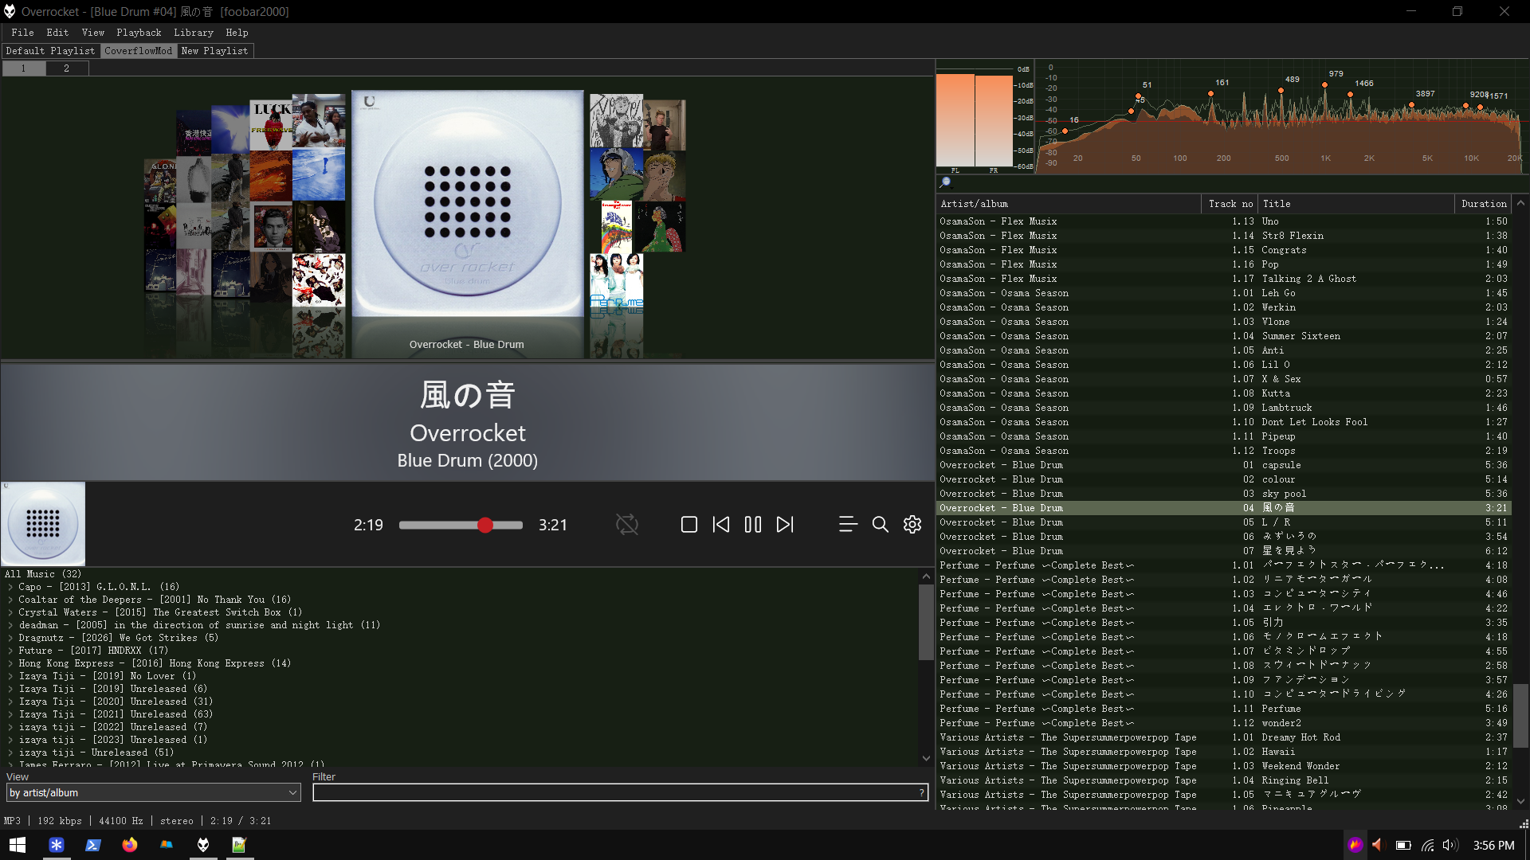Switch to the Default Playlist tab
Image resolution: width=1530 pixels, height=860 pixels.
click(x=50, y=51)
